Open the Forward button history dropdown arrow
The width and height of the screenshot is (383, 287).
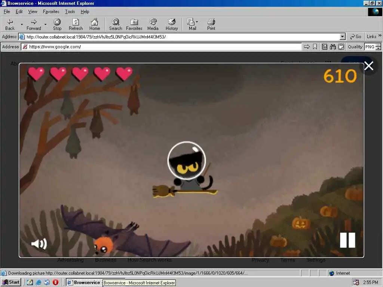pos(45,24)
